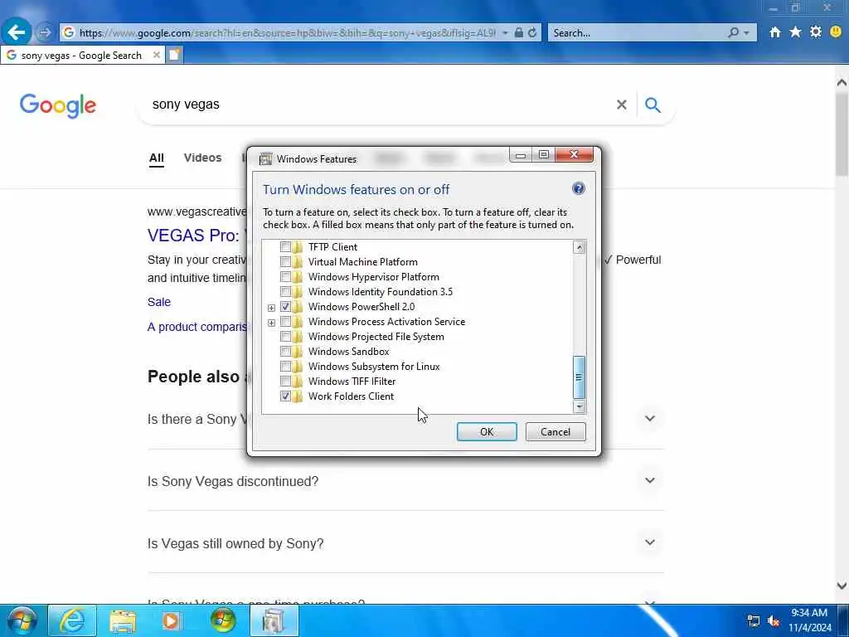Enable the TFTP Client checkbox
Screen dimensions: 849x637
click(x=285, y=247)
